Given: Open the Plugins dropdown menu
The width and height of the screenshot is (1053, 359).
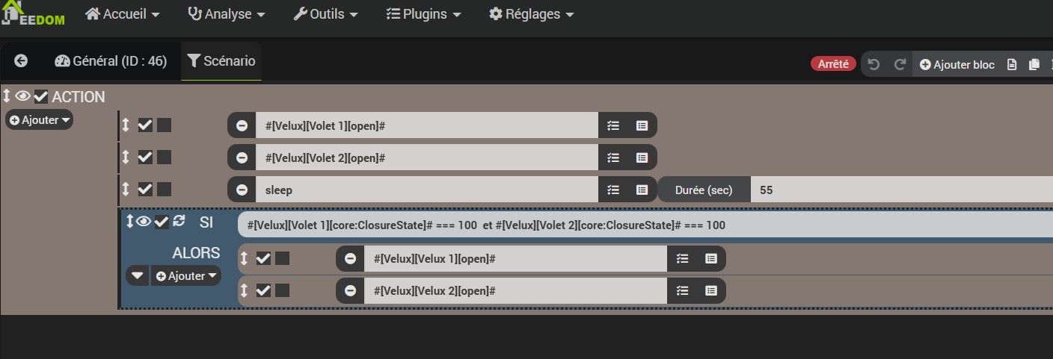Looking at the screenshot, I should pyautogui.click(x=423, y=14).
